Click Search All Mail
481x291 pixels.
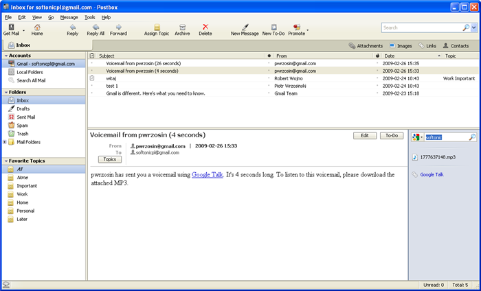(43, 80)
